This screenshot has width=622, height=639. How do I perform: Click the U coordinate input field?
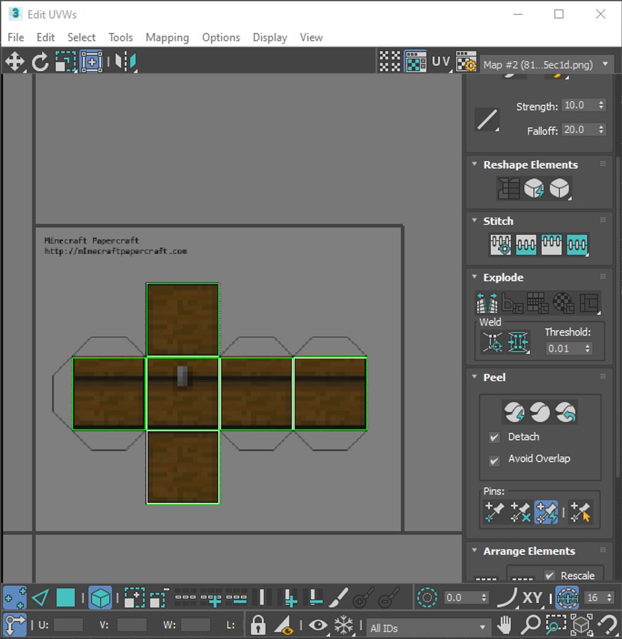coord(68,625)
